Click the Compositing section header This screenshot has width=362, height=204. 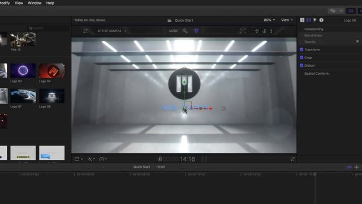pos(313,29)
